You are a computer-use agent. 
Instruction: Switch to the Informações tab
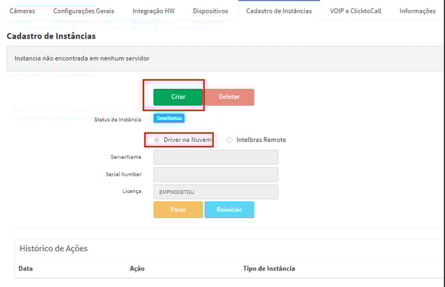(417, 11)
